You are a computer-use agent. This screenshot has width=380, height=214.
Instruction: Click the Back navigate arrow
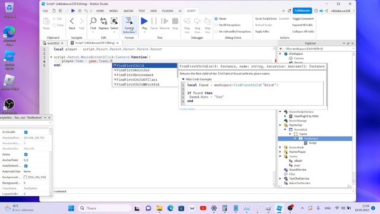coord(72,24)
